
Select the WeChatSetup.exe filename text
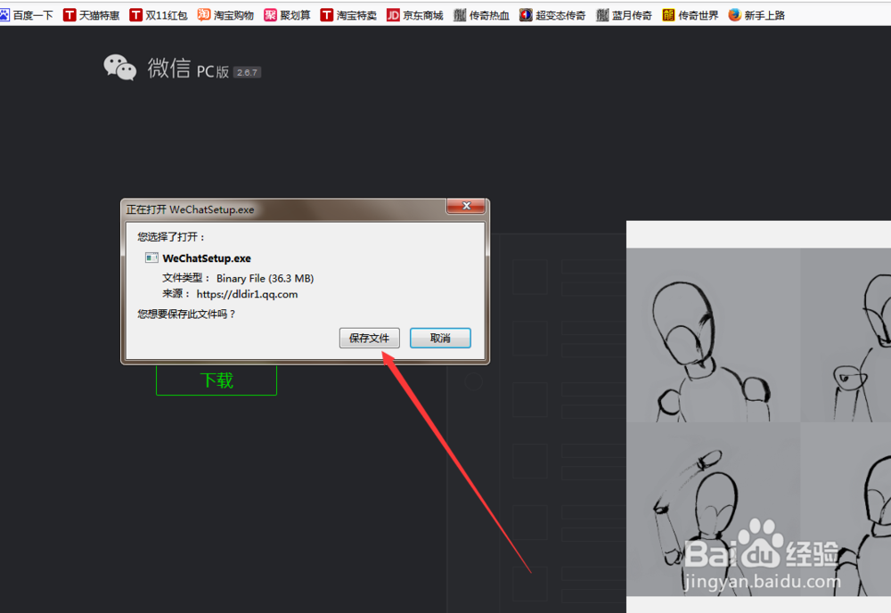coord(207,258)
